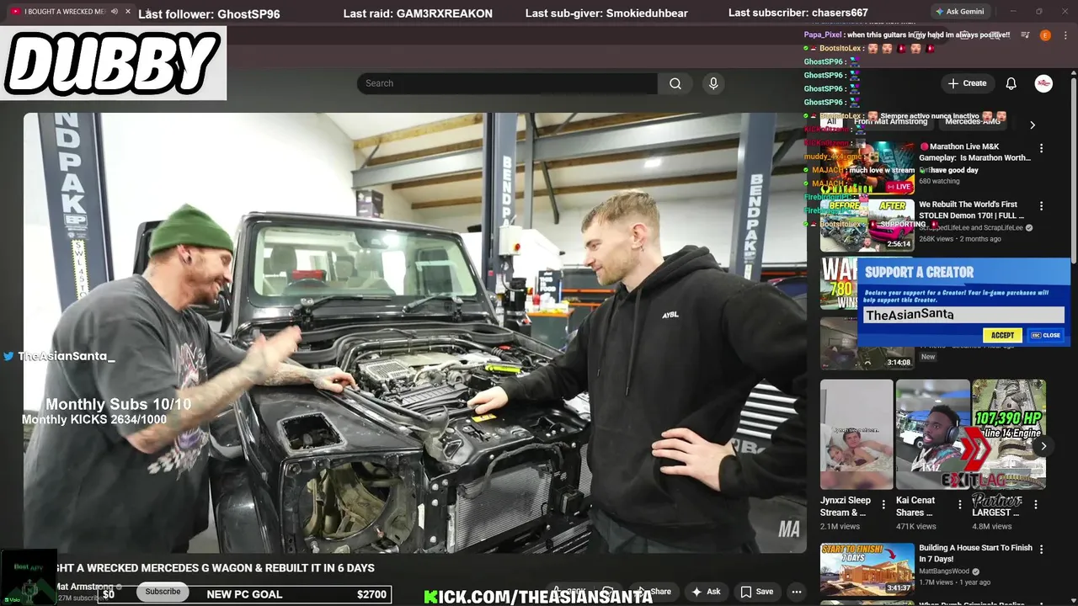The image size is (1078, 606).
Task: Open the Mat Armstrong channel link
Action: (x=84, y=587)
